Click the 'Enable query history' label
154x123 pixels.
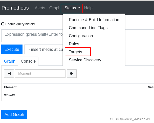coord(20,24)
